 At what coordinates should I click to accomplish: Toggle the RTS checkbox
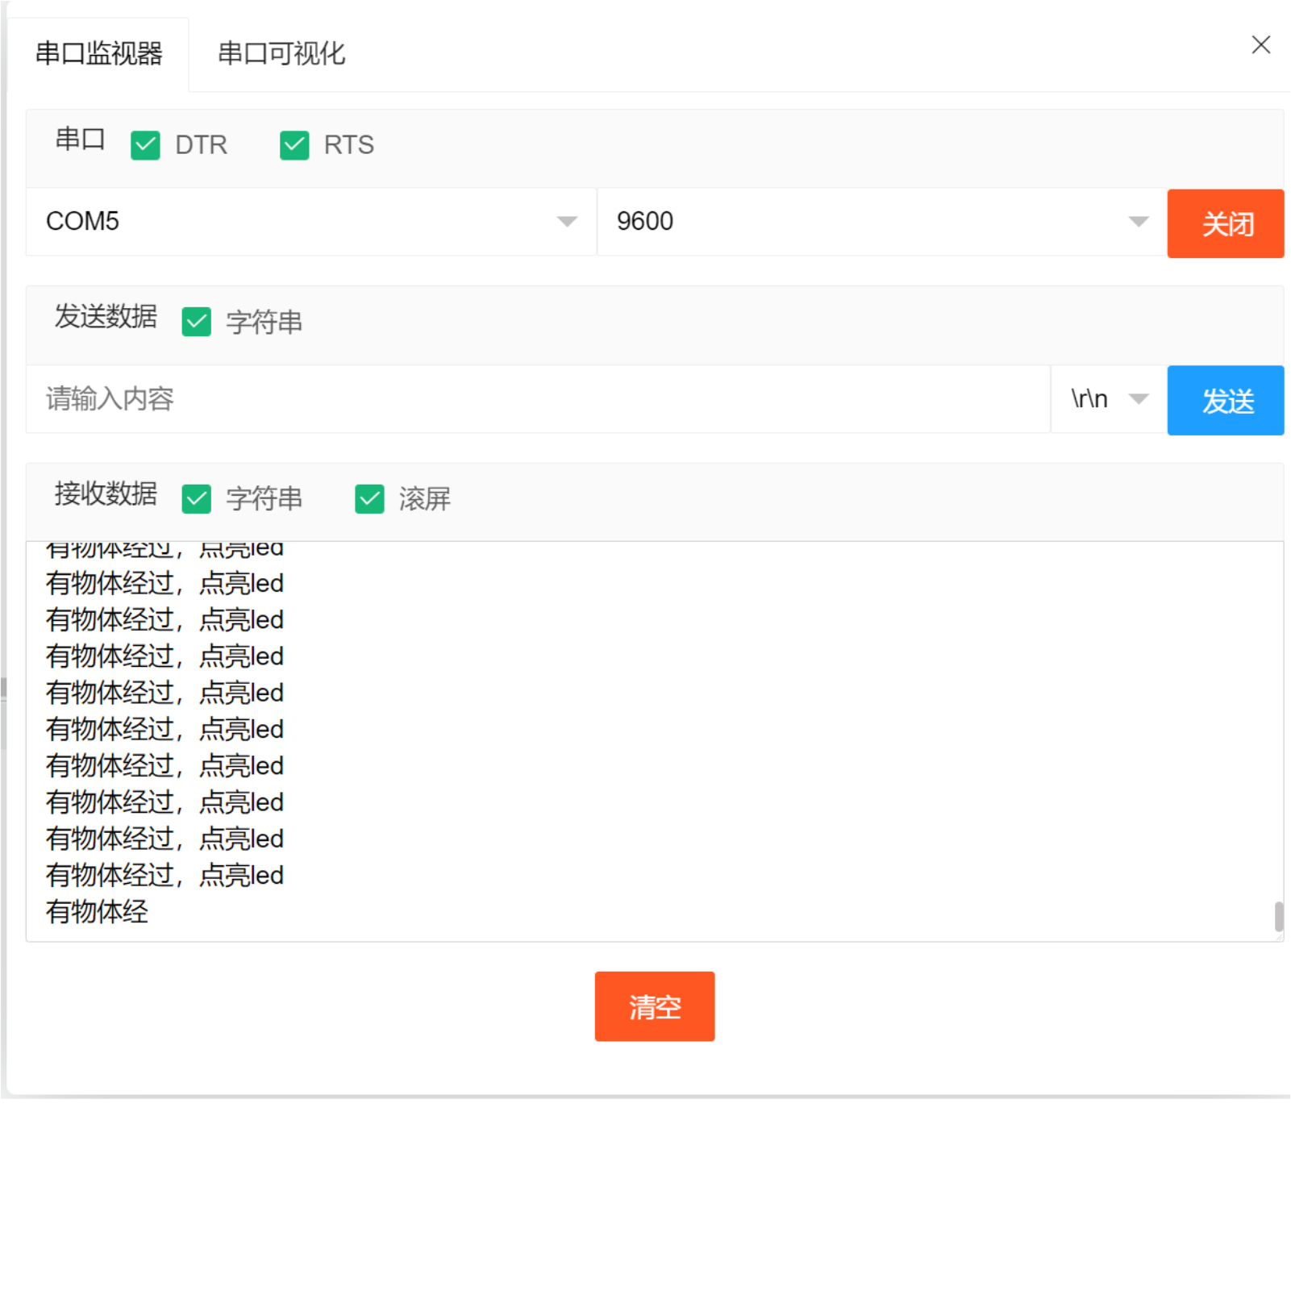click(294, 146)
